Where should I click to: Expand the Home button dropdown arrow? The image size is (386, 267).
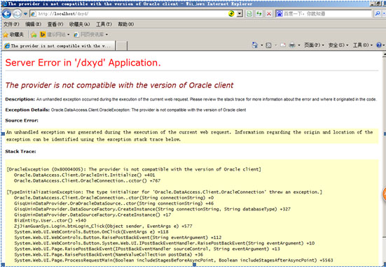click(x=262, y=45)
